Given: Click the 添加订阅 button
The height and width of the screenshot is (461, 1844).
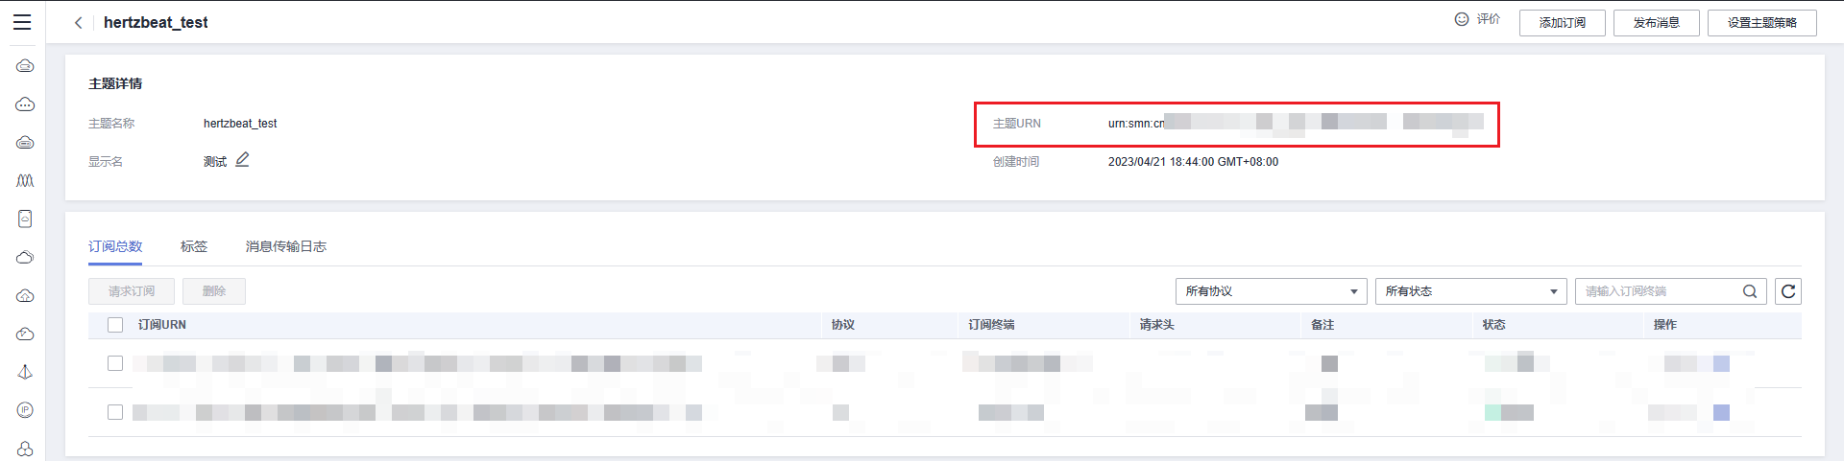Looking at the screenshot, I should 1562,23.
